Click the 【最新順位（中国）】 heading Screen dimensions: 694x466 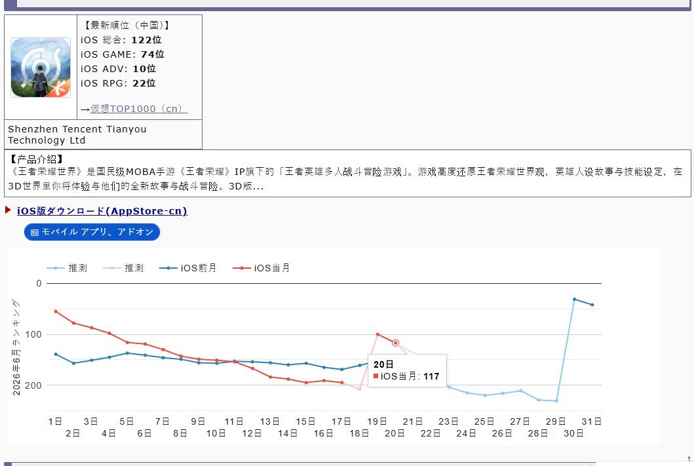(126, 25)
